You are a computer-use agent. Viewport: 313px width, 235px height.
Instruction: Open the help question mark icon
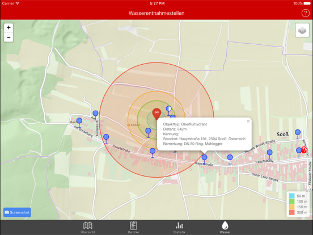click(x=305, y=13)
